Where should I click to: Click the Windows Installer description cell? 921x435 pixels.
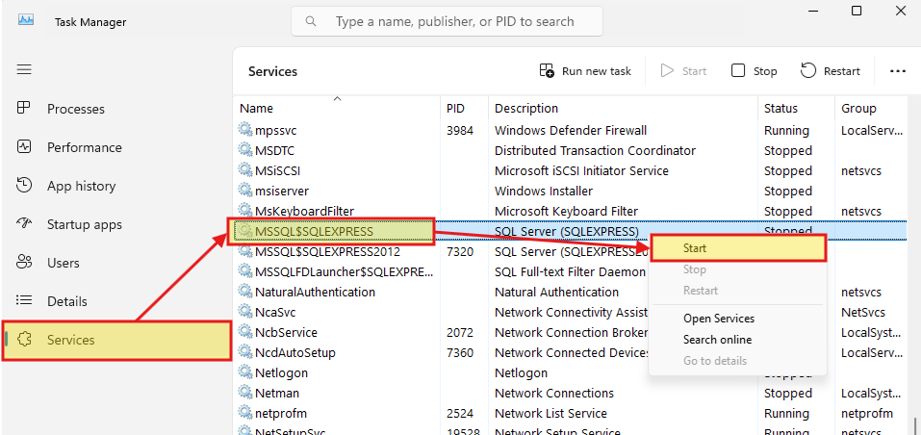tap(544, 191)
